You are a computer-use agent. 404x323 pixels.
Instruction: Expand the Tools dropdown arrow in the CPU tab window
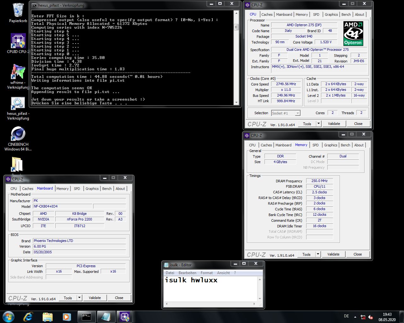click(318, 124)
